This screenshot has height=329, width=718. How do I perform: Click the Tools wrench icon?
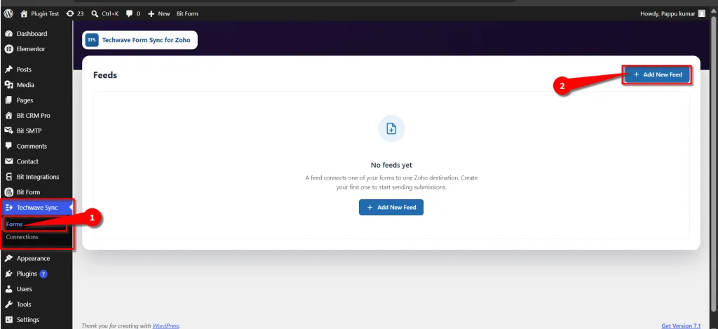8,304
